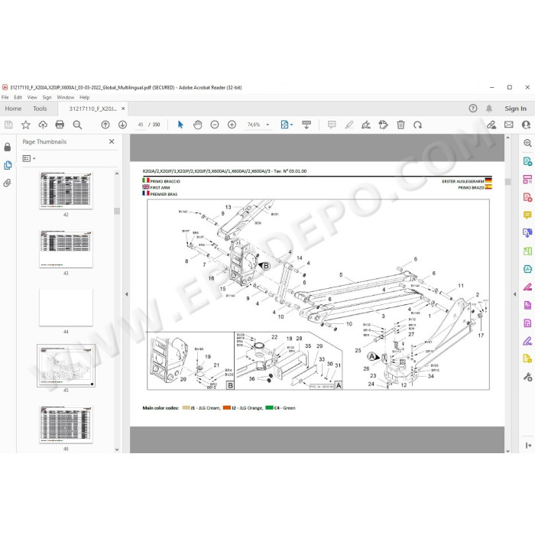Select page 42 thumbnail
The image size is (535, 535).
point(66,191)
